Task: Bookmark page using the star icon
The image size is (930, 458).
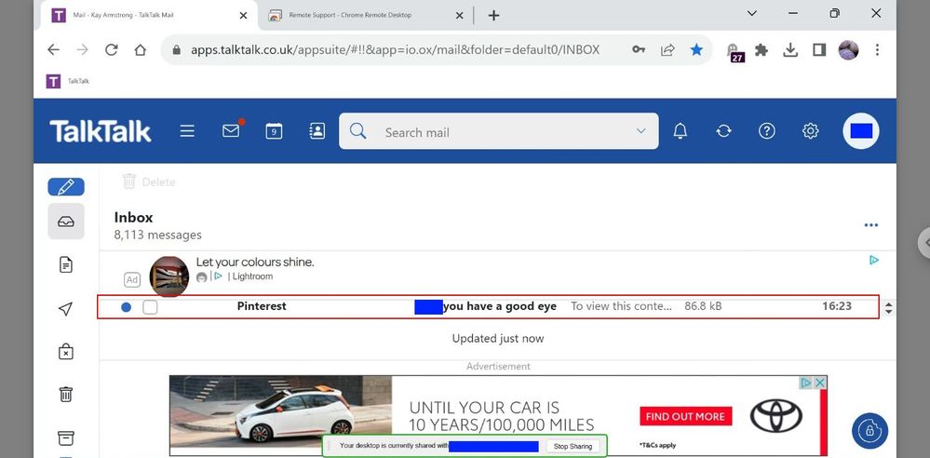Action: tap(696, 50)
